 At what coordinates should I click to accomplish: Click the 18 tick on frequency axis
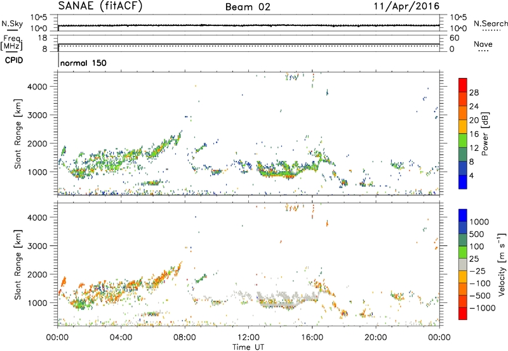click(x=43, y=38)
